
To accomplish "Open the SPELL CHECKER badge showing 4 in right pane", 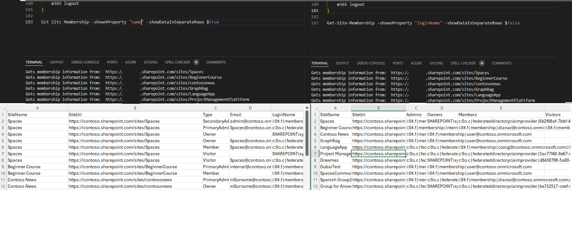I will point(482,63).
